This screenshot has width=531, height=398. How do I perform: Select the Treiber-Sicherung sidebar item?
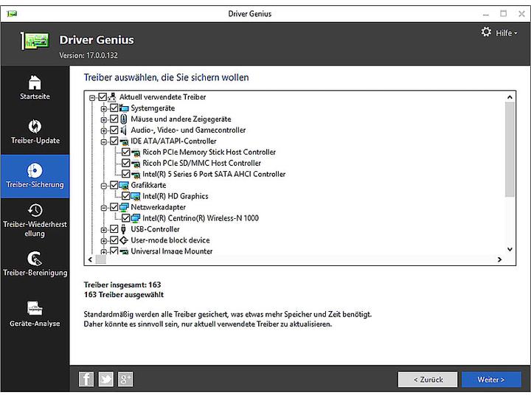tap(35, 176)
